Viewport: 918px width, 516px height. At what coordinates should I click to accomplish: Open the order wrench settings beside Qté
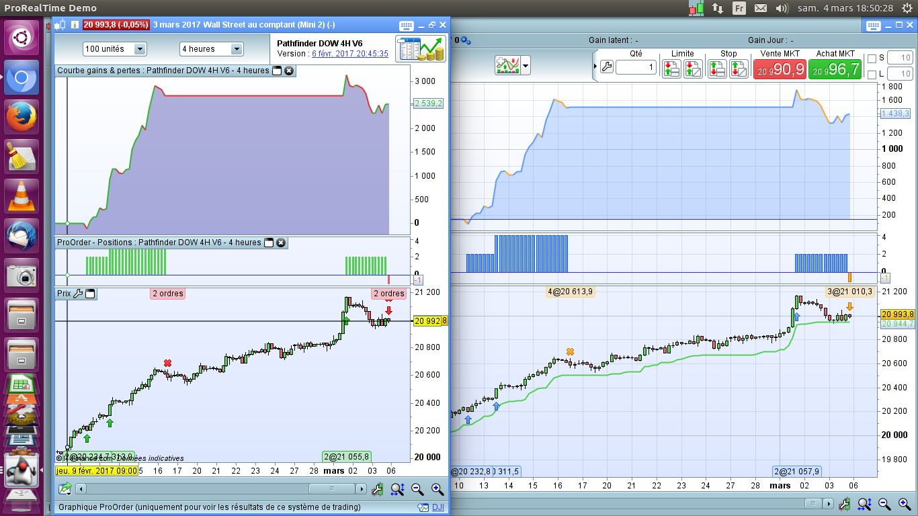click(x=606, y=67)
